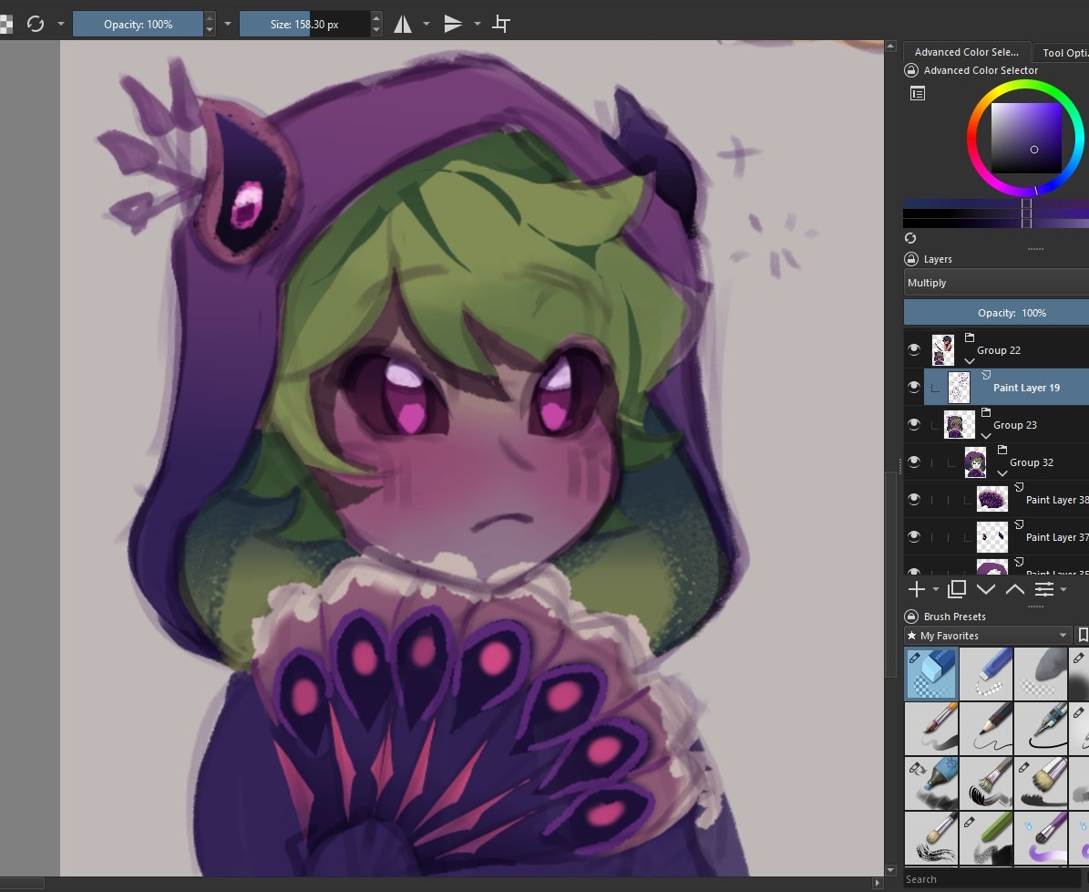Image resolution: width=1089 pixels, height=892 pixels.
Task: Select the blue small eraser brush preset
Action: coord(986,673)
